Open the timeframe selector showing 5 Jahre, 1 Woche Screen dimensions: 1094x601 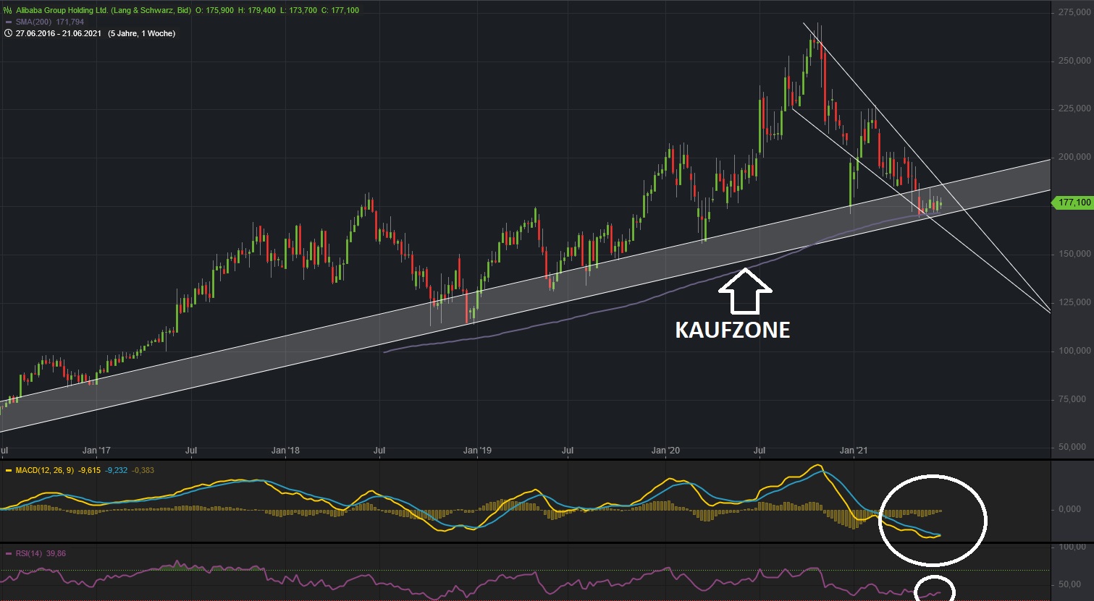[142, 33]
